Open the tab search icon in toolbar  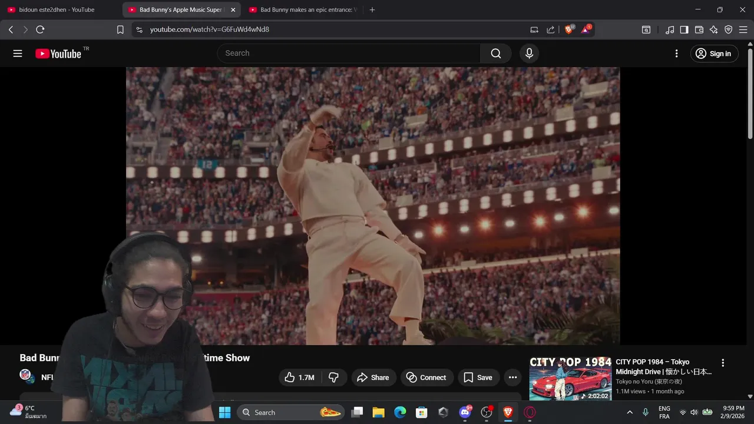pyautogui.click(x=646, y=29)
